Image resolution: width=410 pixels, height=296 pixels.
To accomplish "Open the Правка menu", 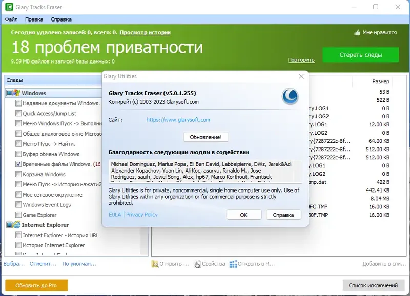I will (34, 19).
